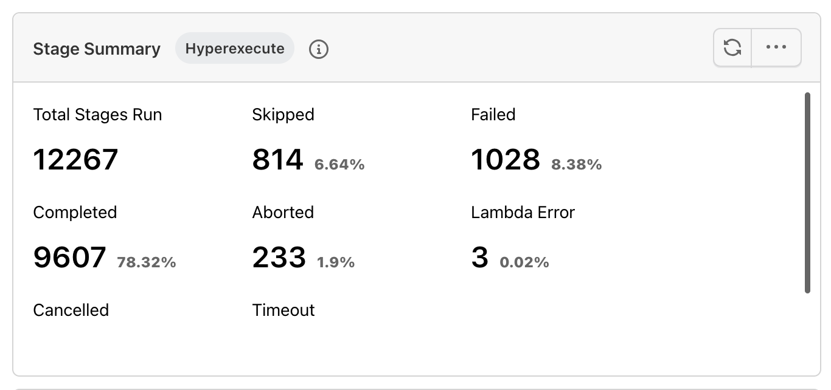Click the Lambda Error percentage 0.02%
Viewport: 831px width, 390px height.
click(524, 262)
